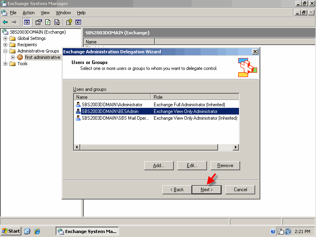Click Exchange View Only Administrator (Inherited) role

196,118
